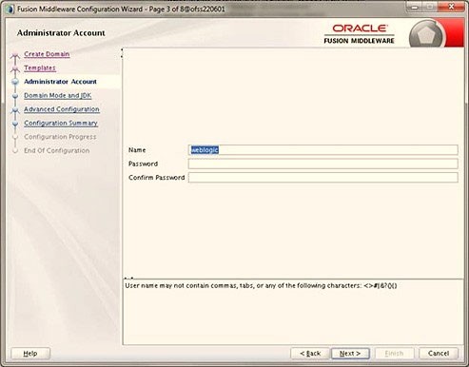Jump to Advanced Configuration step

[62, 109]
